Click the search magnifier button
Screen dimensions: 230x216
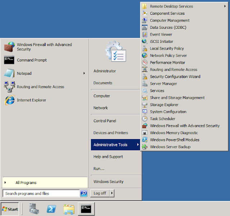(84, 193)
